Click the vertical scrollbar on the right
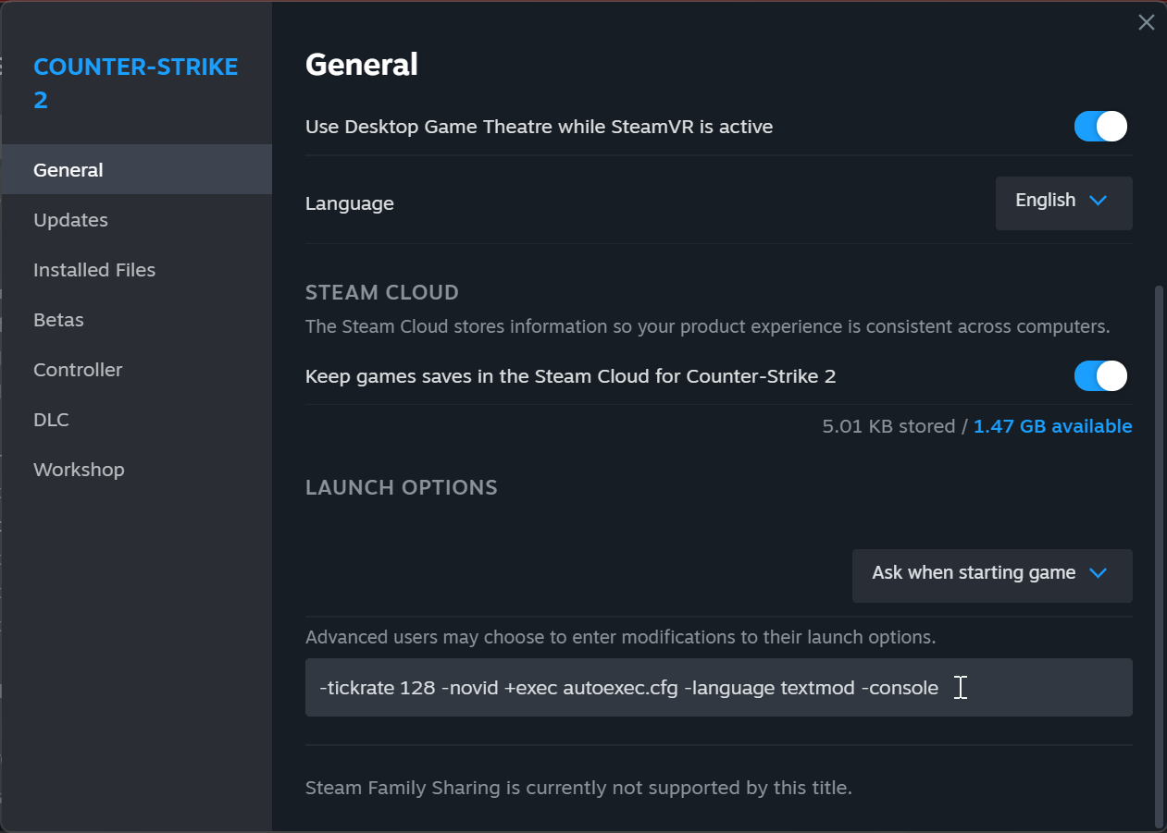 pos(1161,555)
